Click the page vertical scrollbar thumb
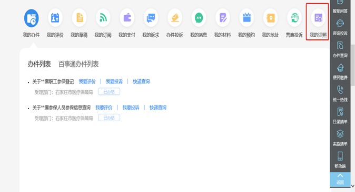 click(x=353, y=65)
